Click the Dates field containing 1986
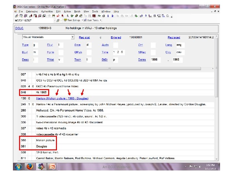 156,60
